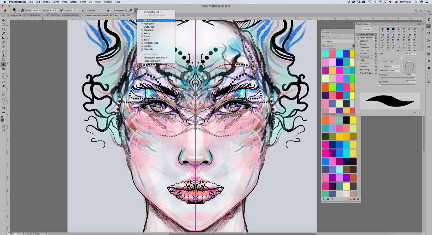Delete library item with trash icon
Viewport: 432px width, 235px height.
coord(358,199)
